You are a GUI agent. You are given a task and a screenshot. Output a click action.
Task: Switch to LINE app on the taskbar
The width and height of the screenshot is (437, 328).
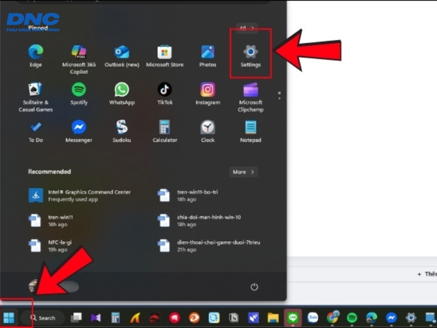293,318
